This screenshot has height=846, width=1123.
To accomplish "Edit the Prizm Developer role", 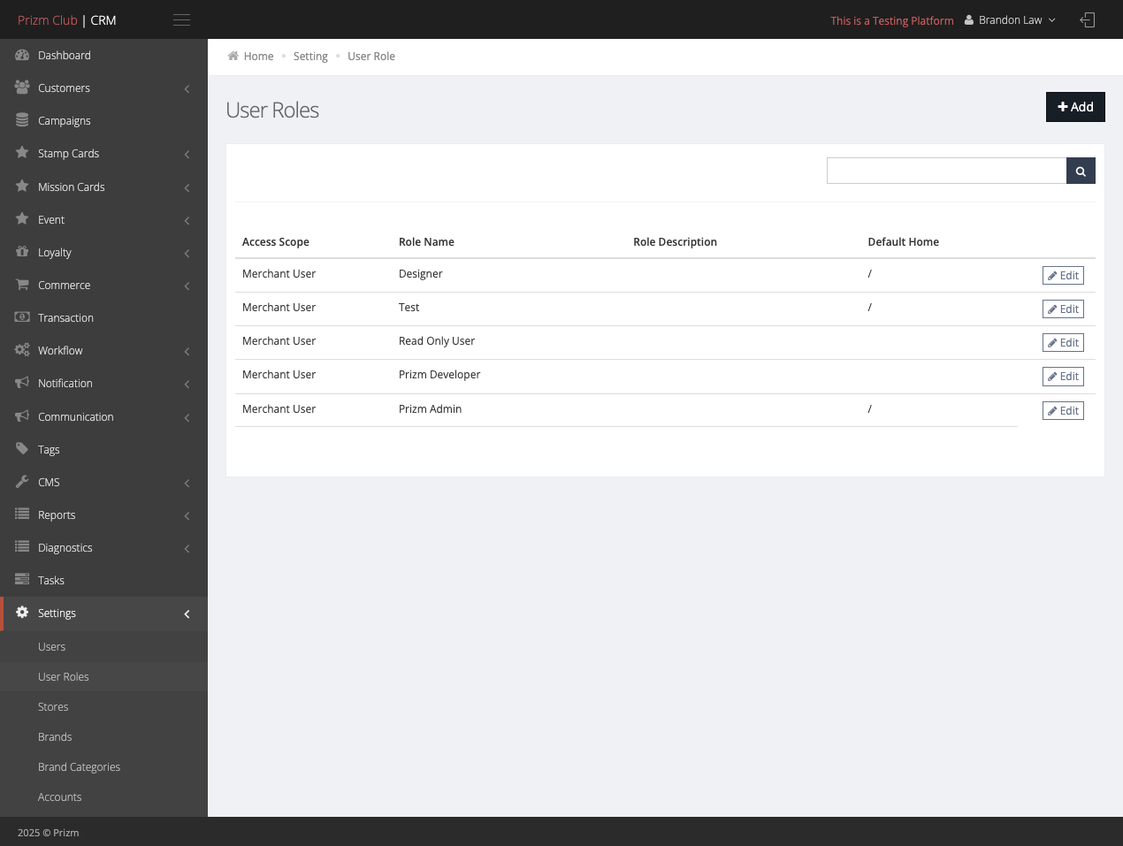I will 1063,376.
